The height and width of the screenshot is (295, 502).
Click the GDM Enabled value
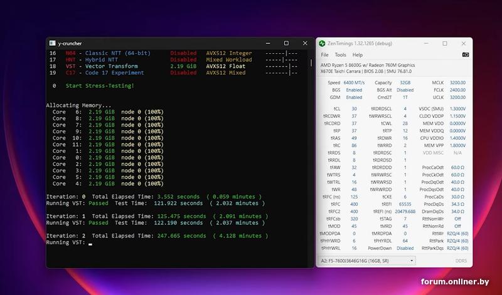pos(354,97)
